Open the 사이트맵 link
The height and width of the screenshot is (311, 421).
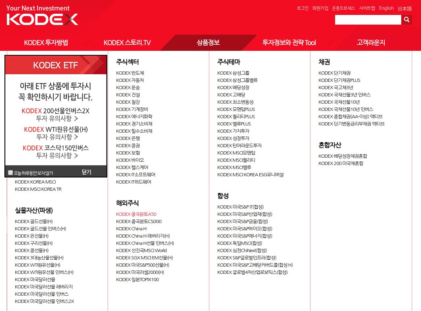(x=367, y=8)
